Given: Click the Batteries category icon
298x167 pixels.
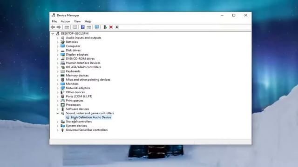Looking at the screenshot, I should (x=62, y=42).
